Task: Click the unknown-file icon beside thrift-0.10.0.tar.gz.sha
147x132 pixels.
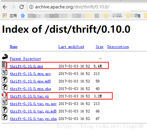Action: tap(4, 117)
